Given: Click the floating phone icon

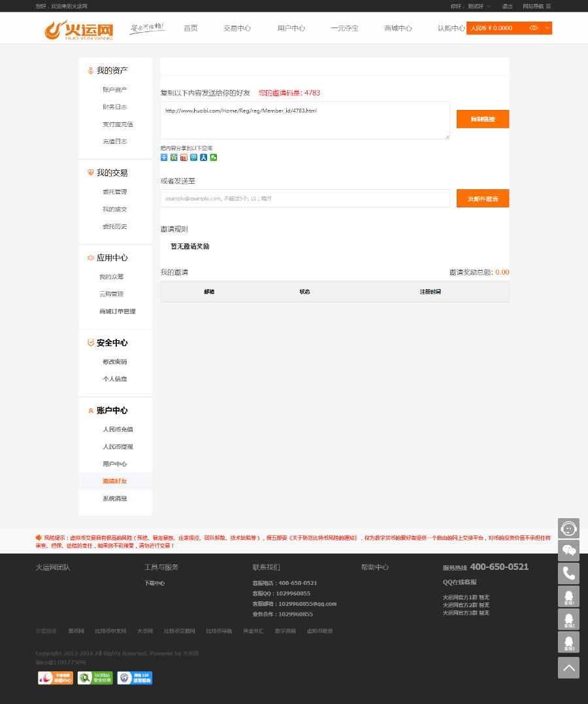Looking at the screenshot, I should coord(569,573).
